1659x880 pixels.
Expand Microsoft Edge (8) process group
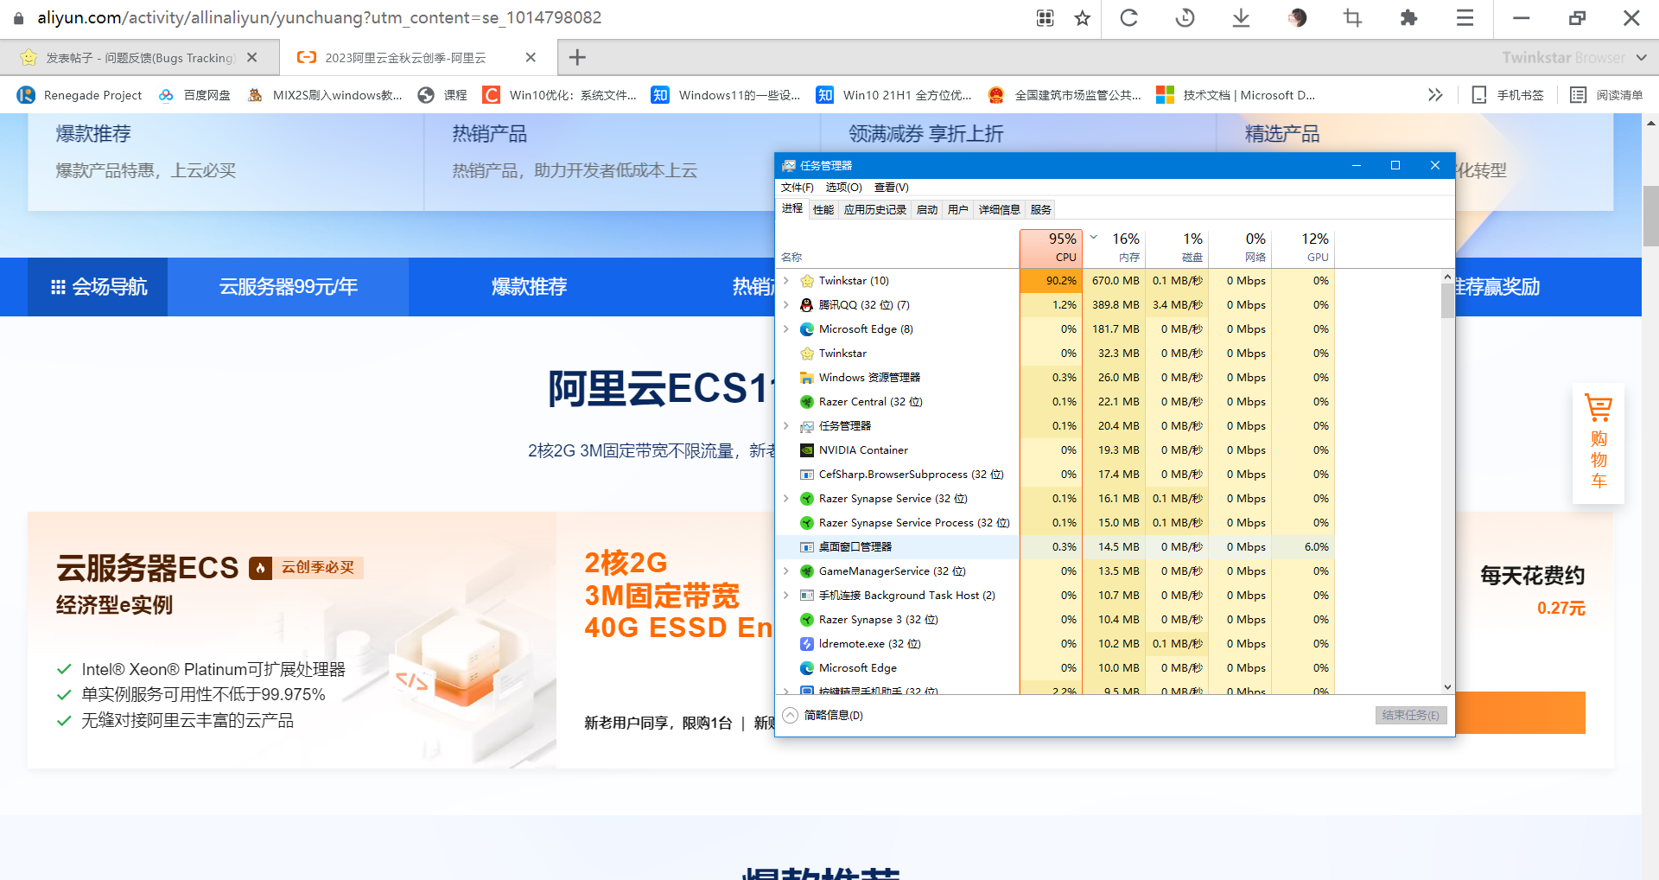click(786, 329)
